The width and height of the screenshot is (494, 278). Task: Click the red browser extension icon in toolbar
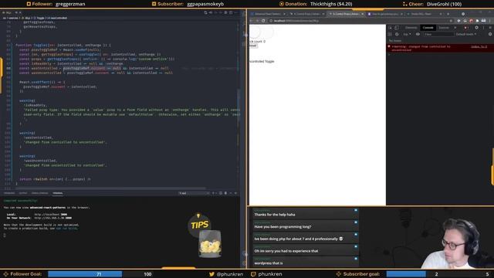pyautogui.click(x=471, y=21)
